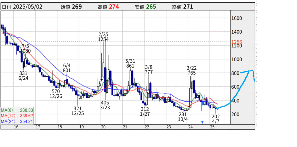
Task: Click year 18 on the time axis
Action: 60,127
